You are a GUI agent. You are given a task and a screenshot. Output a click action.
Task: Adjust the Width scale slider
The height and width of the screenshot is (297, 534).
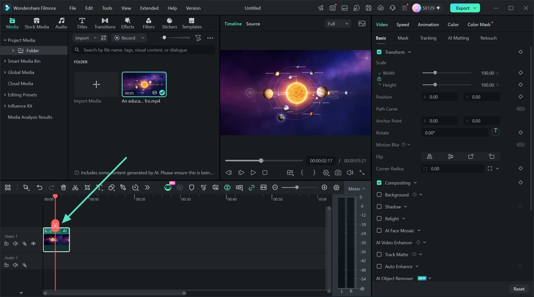point(447,73)
